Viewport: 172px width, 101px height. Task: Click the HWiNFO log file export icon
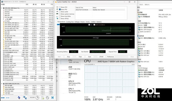42,98
